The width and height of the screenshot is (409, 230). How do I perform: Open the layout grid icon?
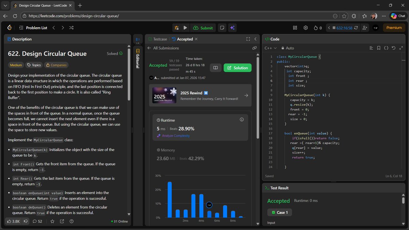(295, 28)
